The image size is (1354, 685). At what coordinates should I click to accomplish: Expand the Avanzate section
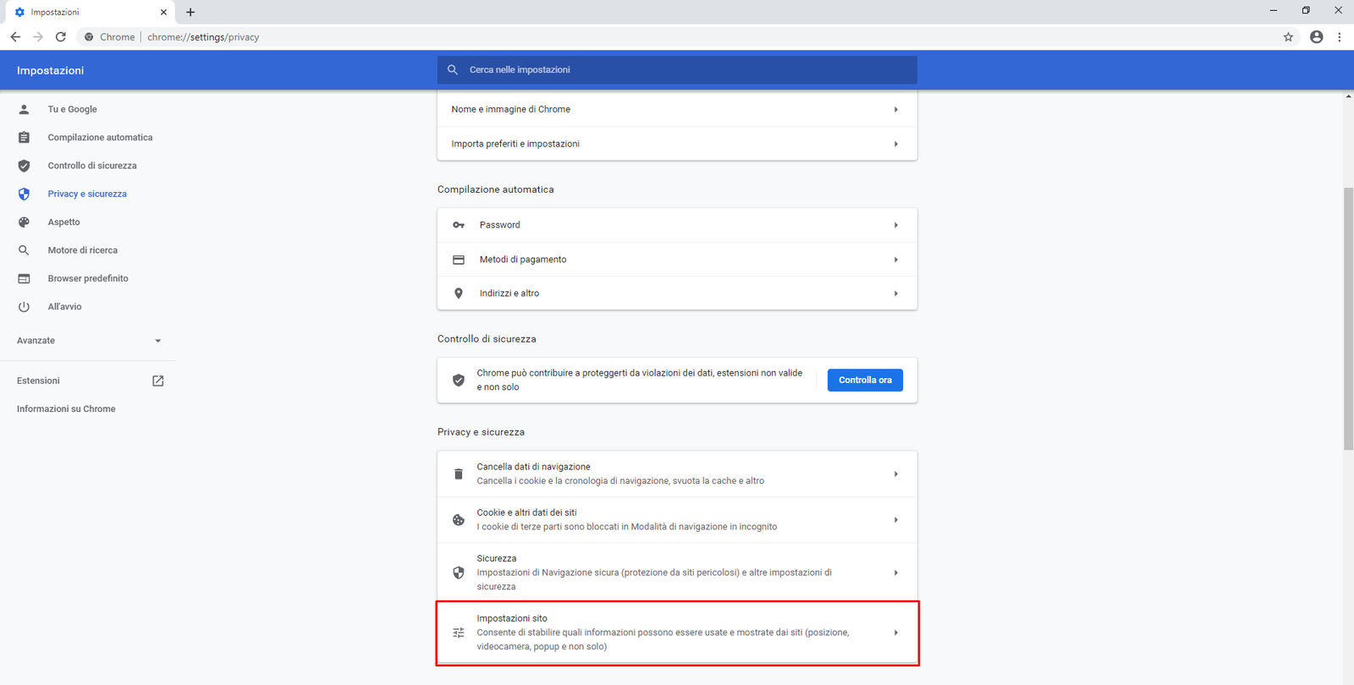(x=88, y=341)
